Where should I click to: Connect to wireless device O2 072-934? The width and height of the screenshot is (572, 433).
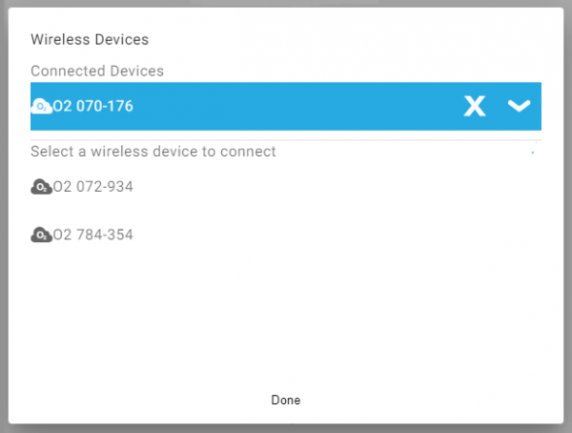[92, 187]
